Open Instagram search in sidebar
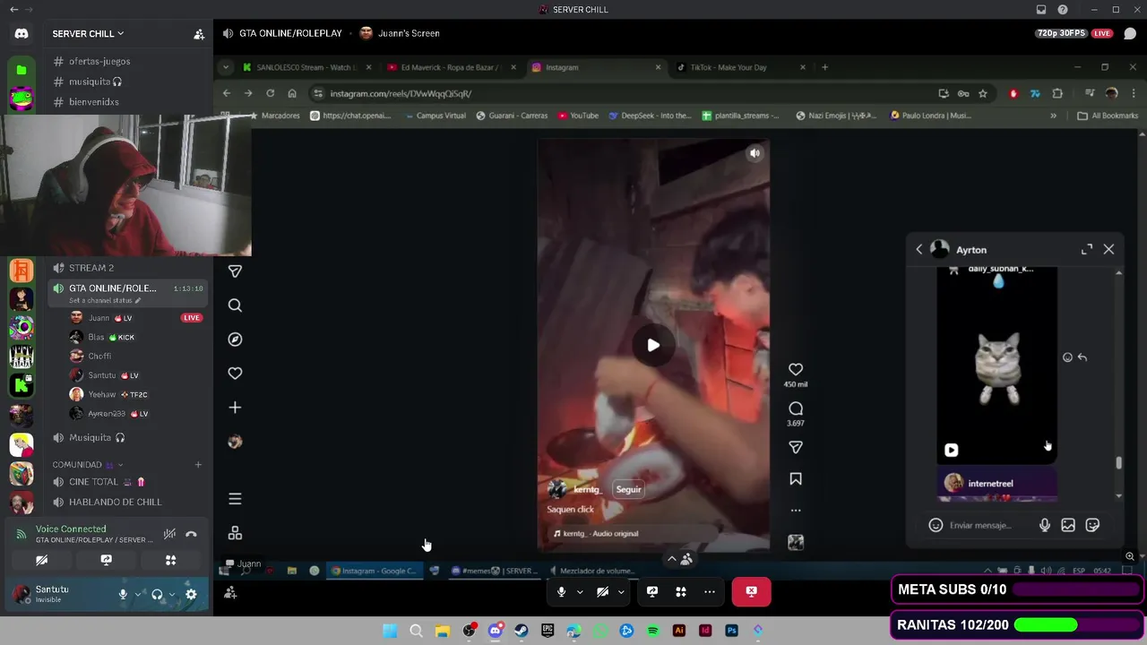Image resolution: width=1147 pixels, height=645 pixels. pyautogui.click(x=235, y=305)
